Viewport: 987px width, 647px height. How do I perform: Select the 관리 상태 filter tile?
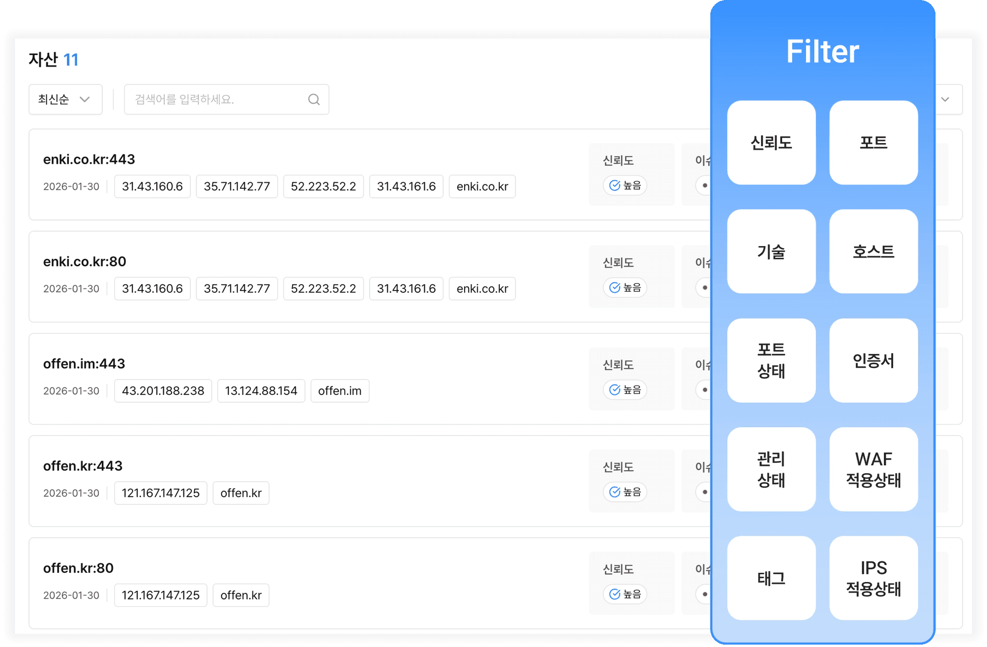(x=771, y=469)
